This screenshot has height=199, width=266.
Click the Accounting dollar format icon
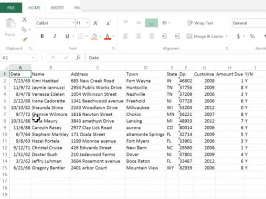pyautogui.click(x=238, y=36)
